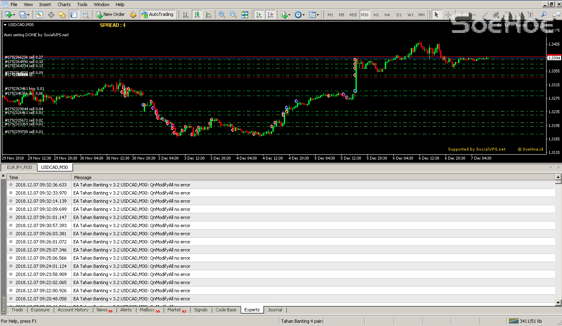562x326 pixels.
Task: Click the New Order button
Action: (110, 14)
